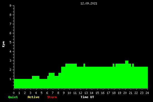Click the Kp value 1 axis label
The image size is (153, 102).
11,79
